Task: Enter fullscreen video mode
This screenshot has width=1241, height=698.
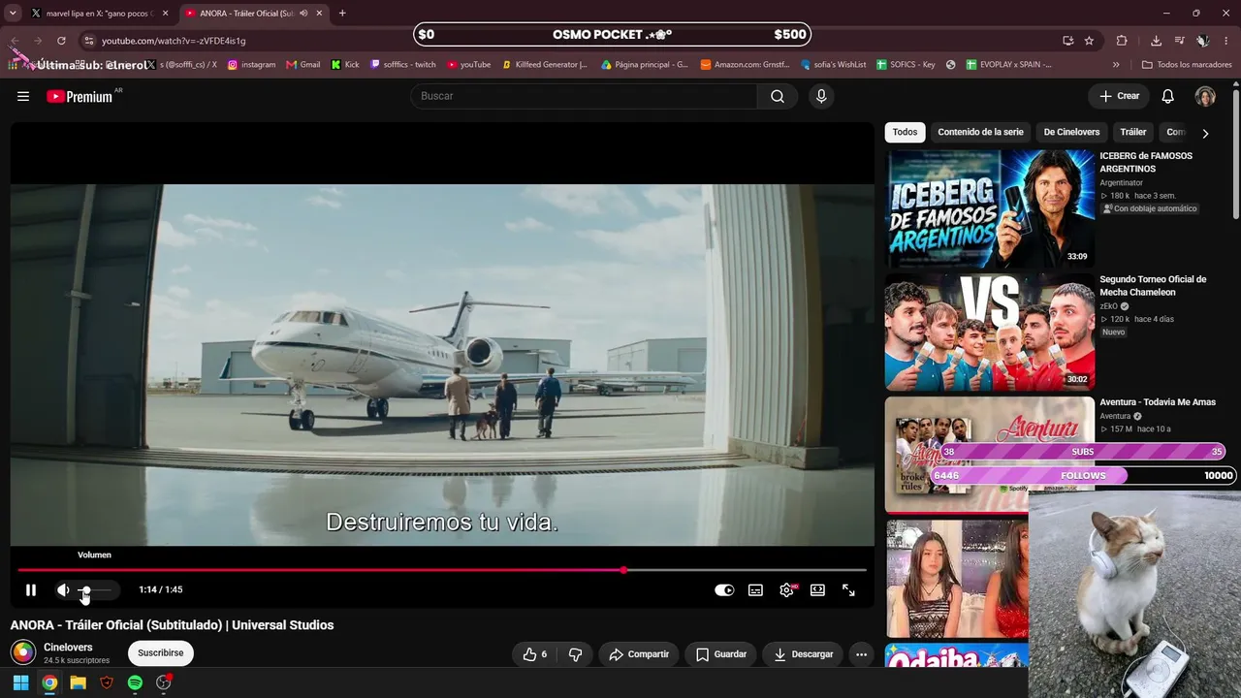Action: [x=848, y=589]
